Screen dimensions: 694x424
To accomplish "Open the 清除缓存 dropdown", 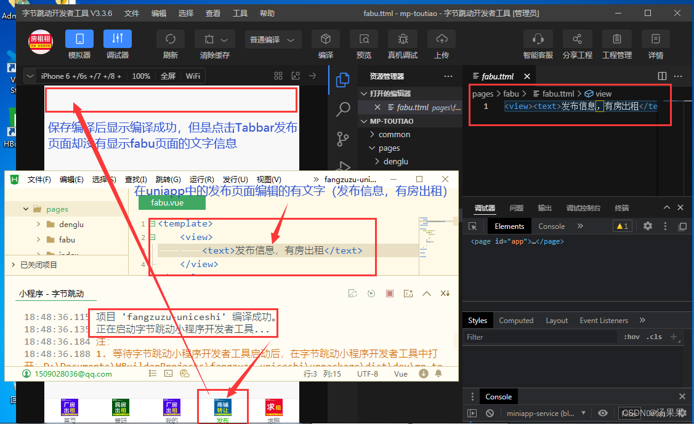I will (215, 39).
